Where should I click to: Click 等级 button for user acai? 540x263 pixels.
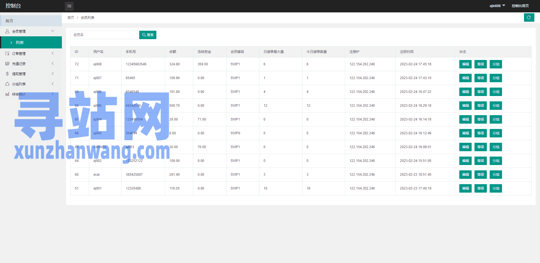[x=480, y=175]
